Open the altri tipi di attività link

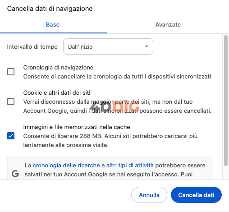coord(130,166)
